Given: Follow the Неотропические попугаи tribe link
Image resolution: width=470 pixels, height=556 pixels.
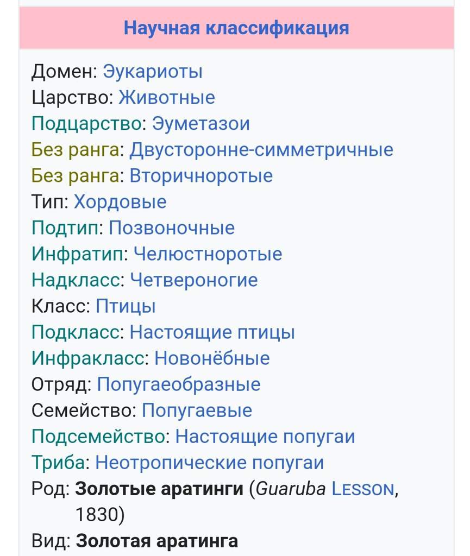Looking at the screenshot, I should (209, 463).
